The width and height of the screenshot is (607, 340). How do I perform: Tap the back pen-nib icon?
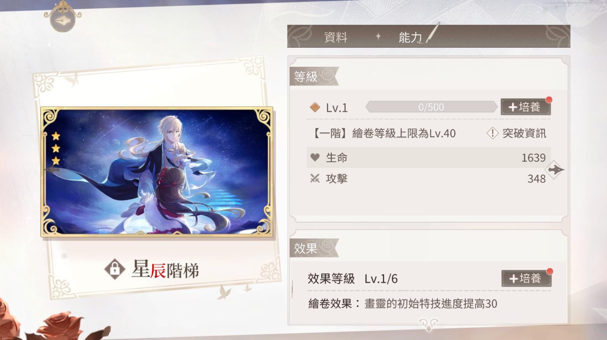[x=63, y=19]
